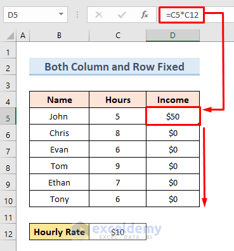Select the cell containing Chris
This screenshot has height=251, width=234.
coord(60,133)
